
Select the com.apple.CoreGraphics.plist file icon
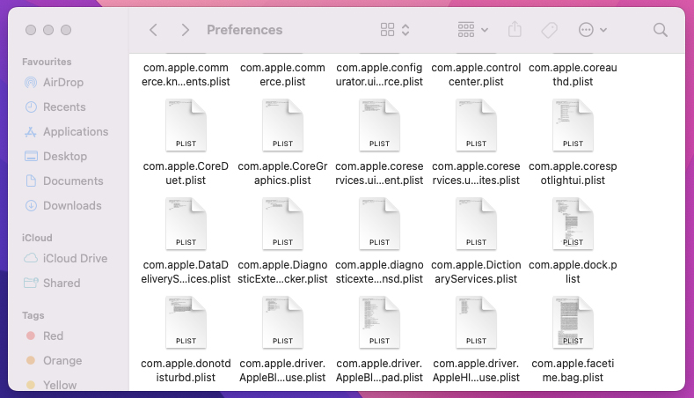tap(282, 125)
